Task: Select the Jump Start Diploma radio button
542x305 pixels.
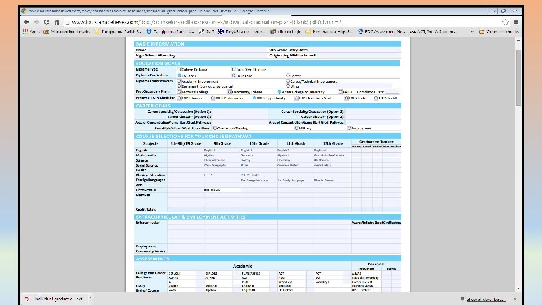Action: tap(234, 69)
